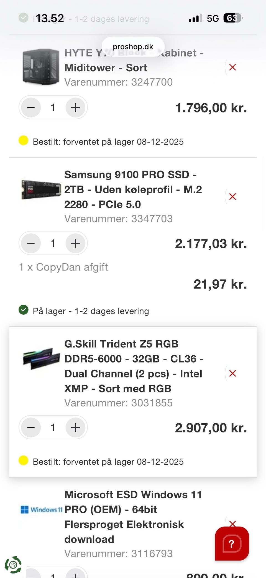Increase HYTE cabinet quantity with plus
Image resolution: width=266 pixels, height=578 pixels.
point(75,107)
